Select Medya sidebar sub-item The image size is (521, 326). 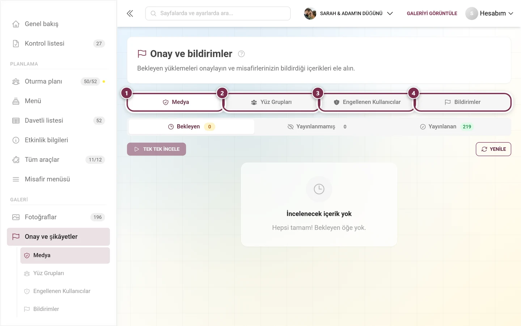point(65,255)
